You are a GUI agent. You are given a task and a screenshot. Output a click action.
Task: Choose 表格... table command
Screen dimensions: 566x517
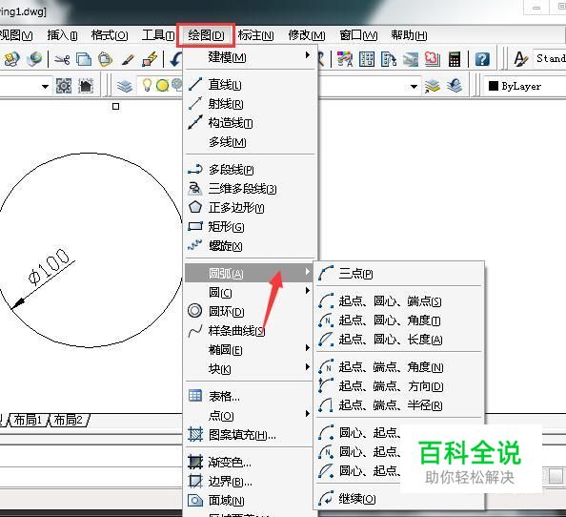250,396
